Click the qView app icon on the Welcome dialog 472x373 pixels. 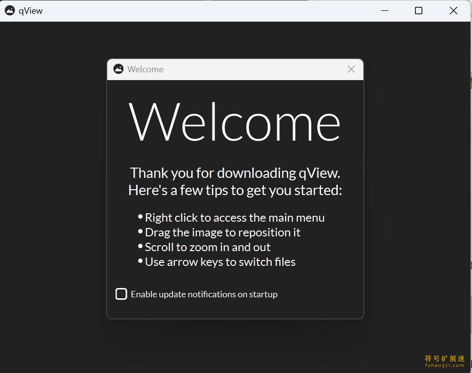click(x=118, y=69)
